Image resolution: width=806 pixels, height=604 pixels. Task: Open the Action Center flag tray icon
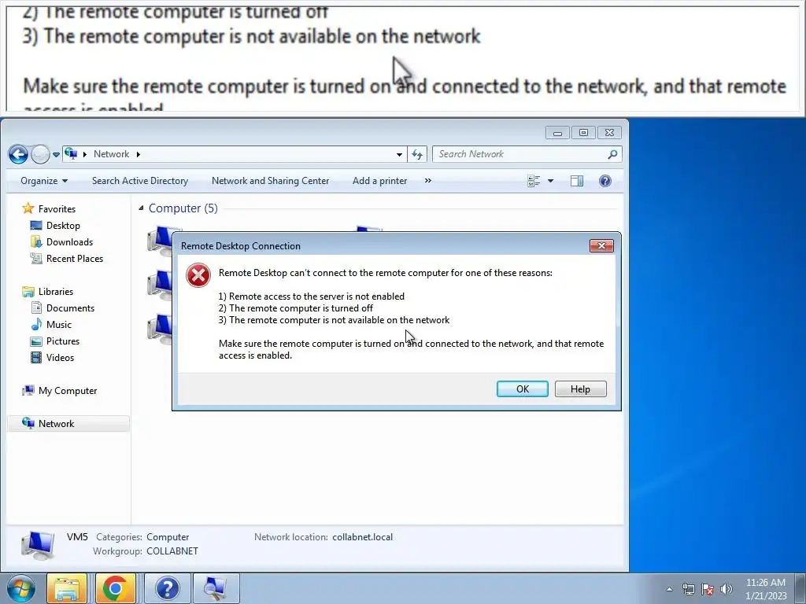[x=708, y=589]
